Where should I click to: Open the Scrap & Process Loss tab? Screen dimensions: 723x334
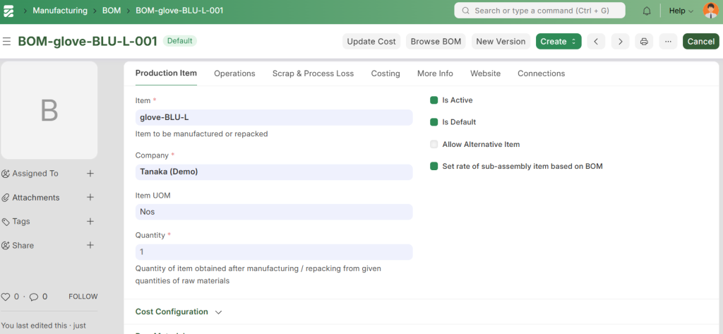[x=313, y=73]
